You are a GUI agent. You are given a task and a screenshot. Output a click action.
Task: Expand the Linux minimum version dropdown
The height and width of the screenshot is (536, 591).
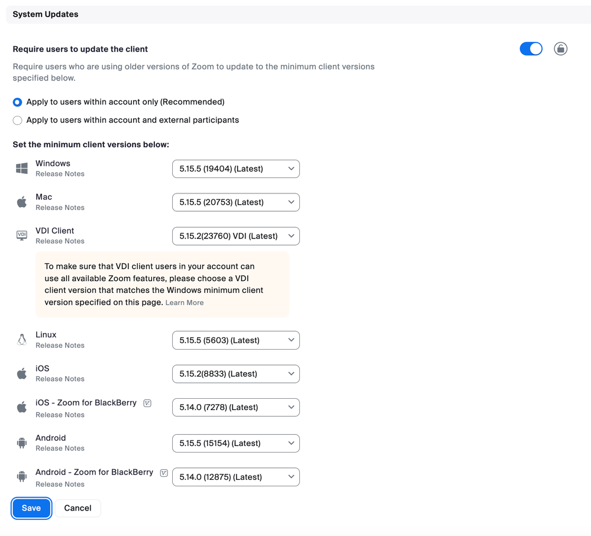[235, 340]
